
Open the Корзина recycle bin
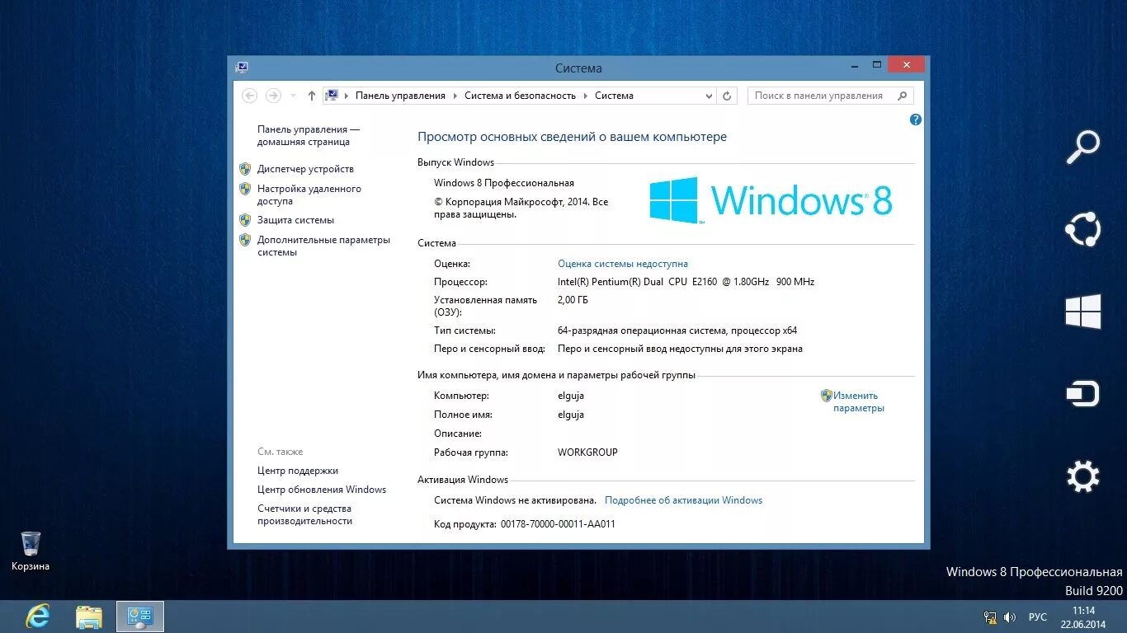click(30, 544)
